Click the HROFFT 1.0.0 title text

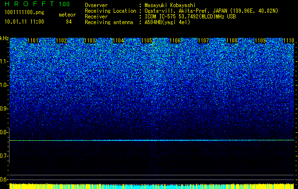coord(37,4)
